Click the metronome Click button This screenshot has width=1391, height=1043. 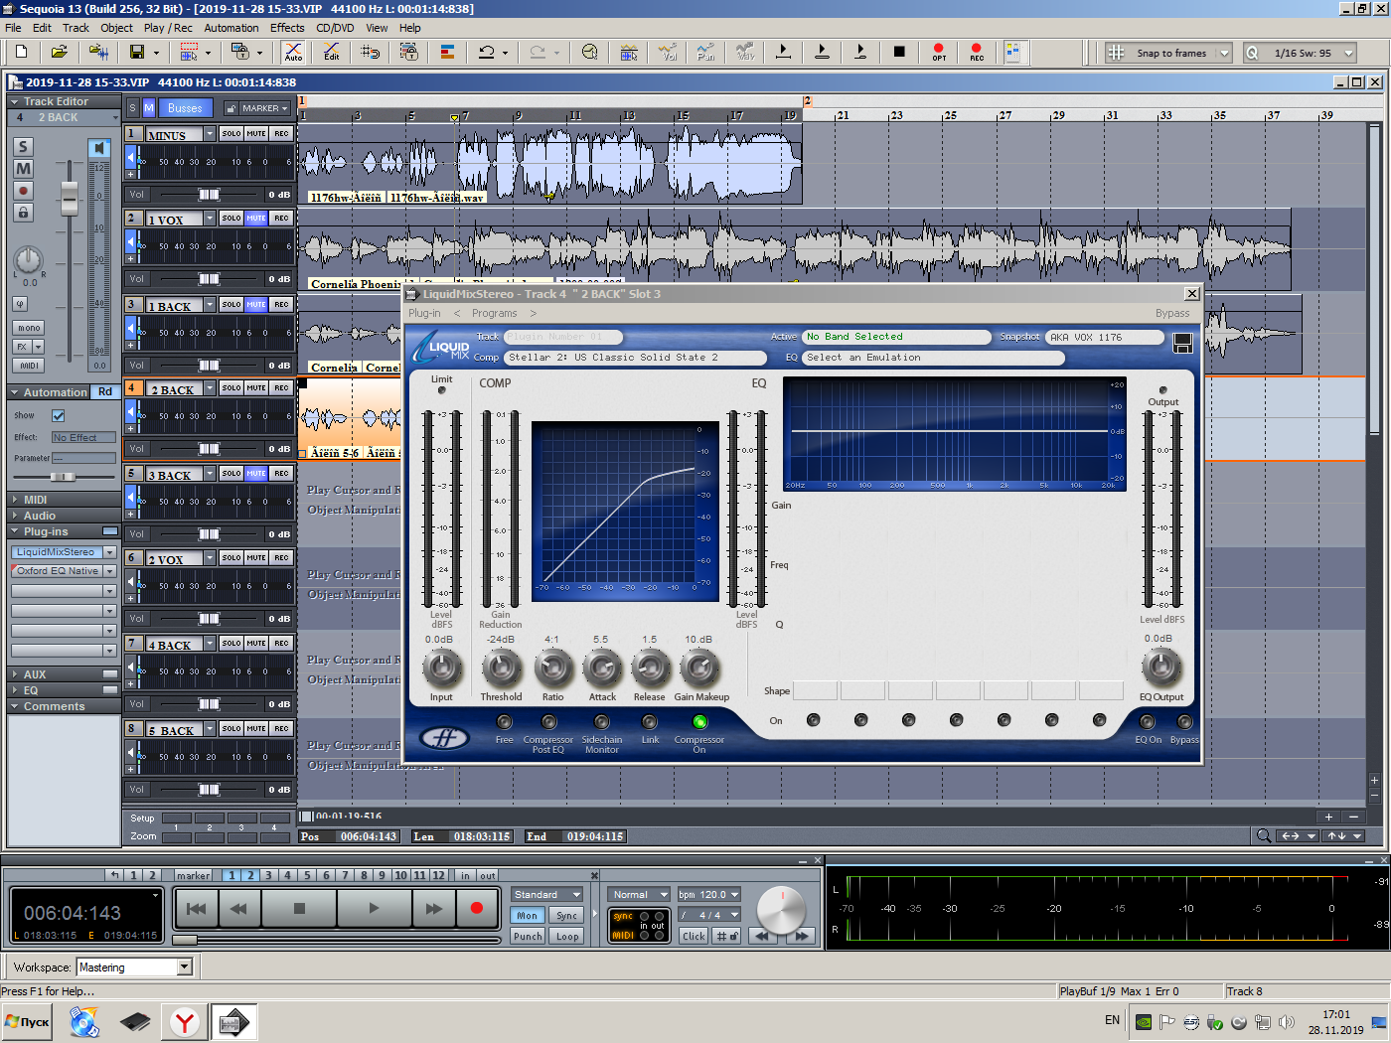[x=694, y=937]
